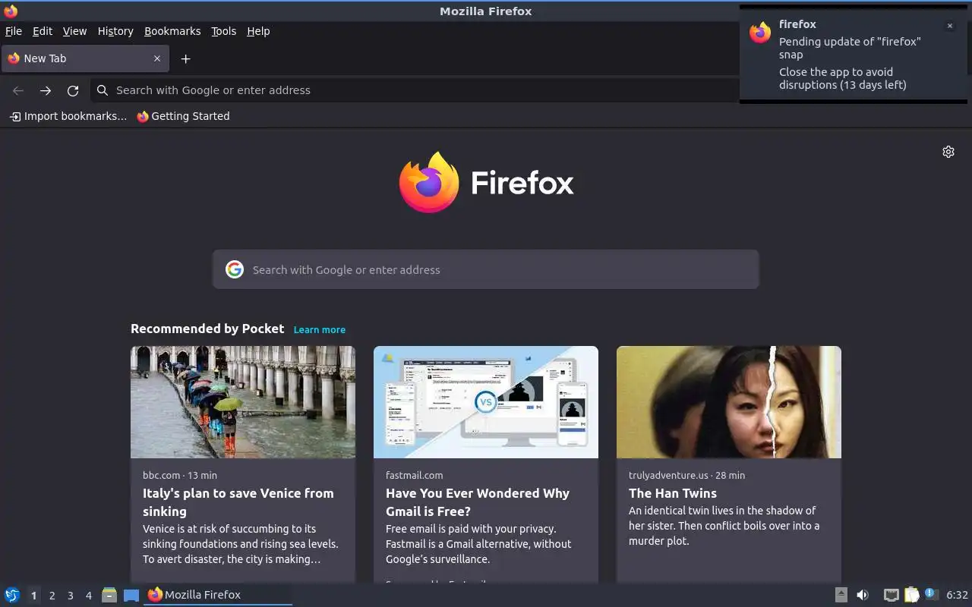Open a new tab with plus button
The height and width of the screenshot is (607, 972).
click(x=185, y=58)
